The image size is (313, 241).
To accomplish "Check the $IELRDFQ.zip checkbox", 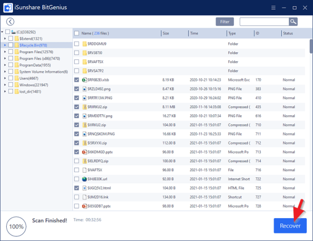I will pyautogui.click(x=77, y=161).
